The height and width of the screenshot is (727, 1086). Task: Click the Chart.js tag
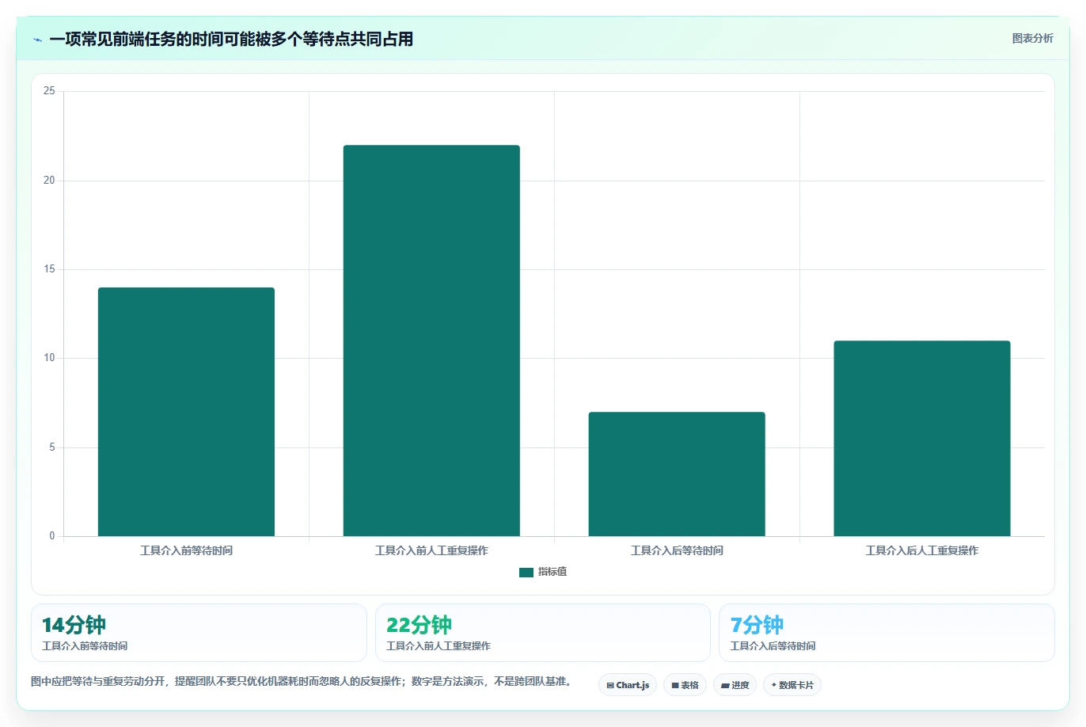coord(628,685)
